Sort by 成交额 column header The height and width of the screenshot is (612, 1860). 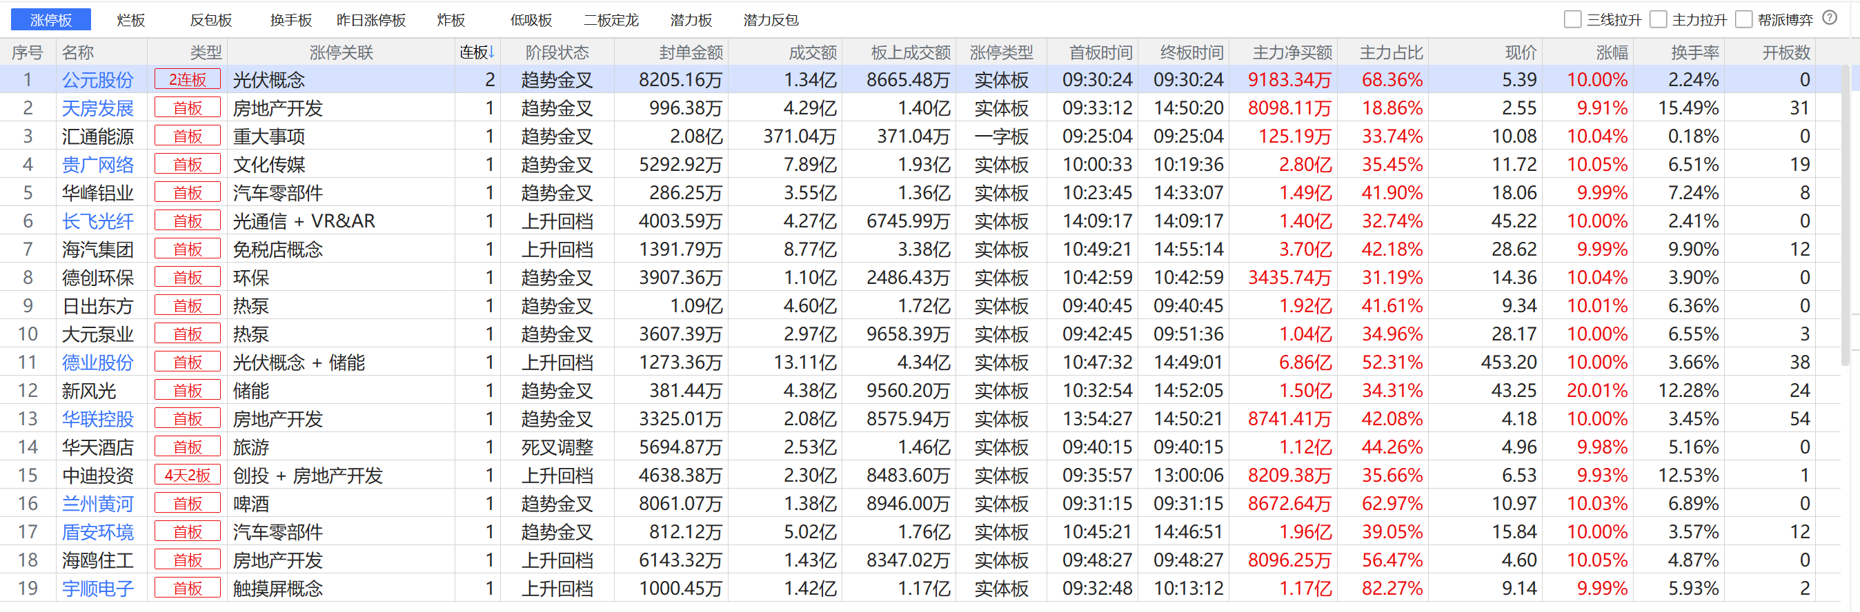pos(812,52)
